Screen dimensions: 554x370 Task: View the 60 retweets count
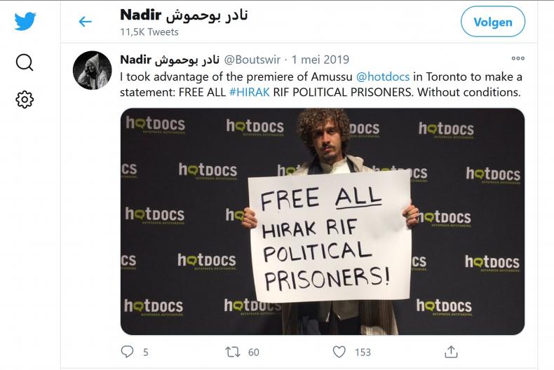point(253,352)
